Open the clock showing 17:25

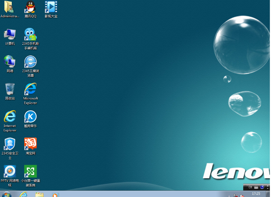coord(256,194)
